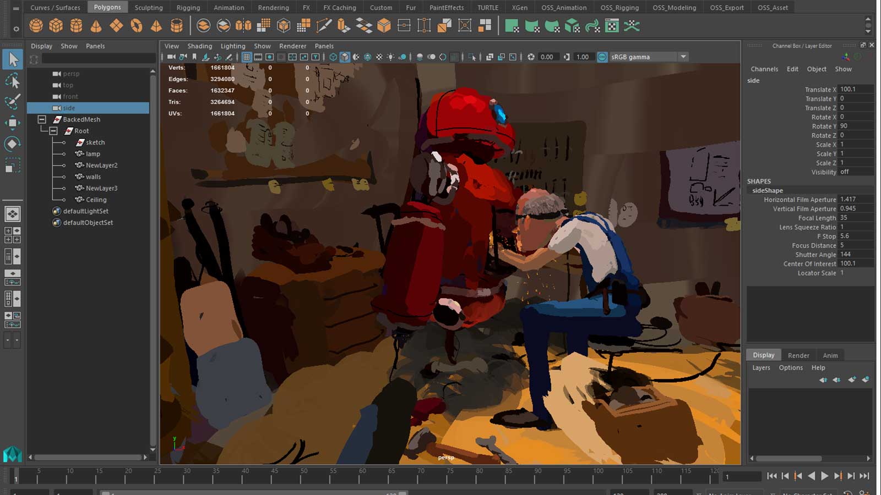
Task: Toggle wireframe shading in viewport
Action: click(x=333, y=57)
